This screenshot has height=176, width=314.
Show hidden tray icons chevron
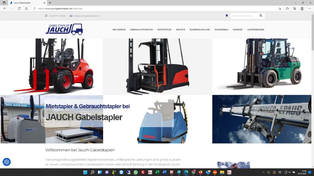click(263, 172)
